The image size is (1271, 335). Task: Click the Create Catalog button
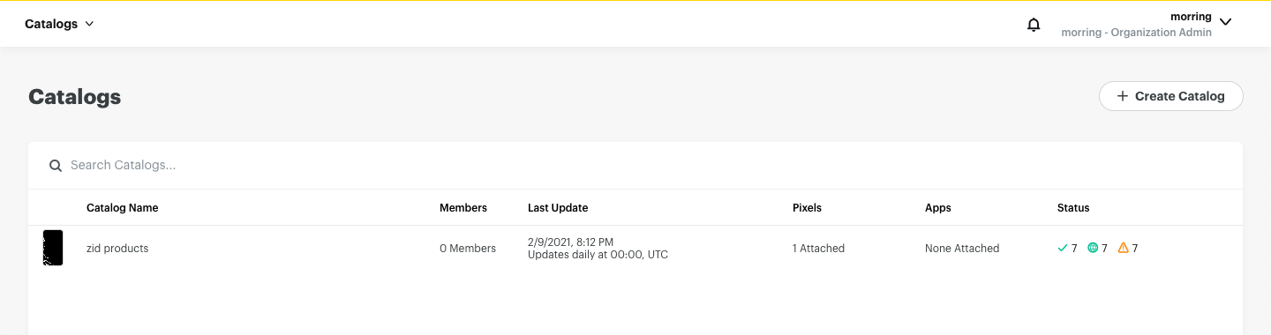coord(1171,96)
